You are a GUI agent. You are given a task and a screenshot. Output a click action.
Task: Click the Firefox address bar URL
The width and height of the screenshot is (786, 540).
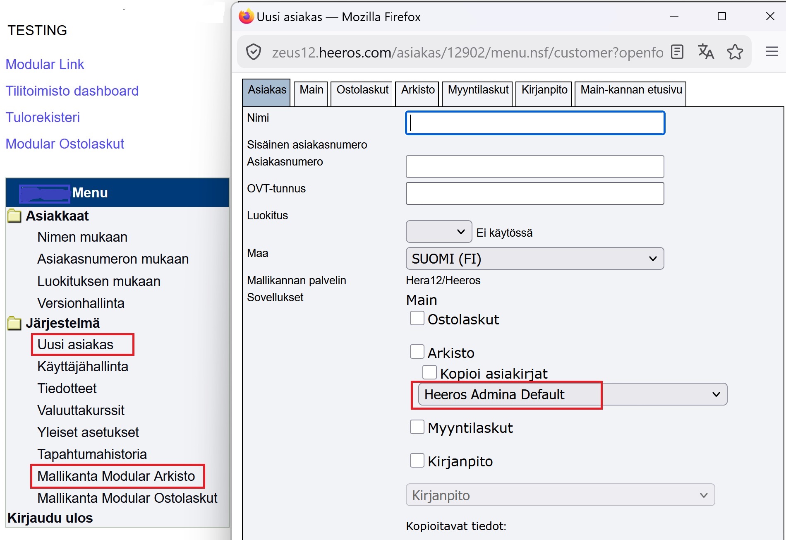[467, 53]
